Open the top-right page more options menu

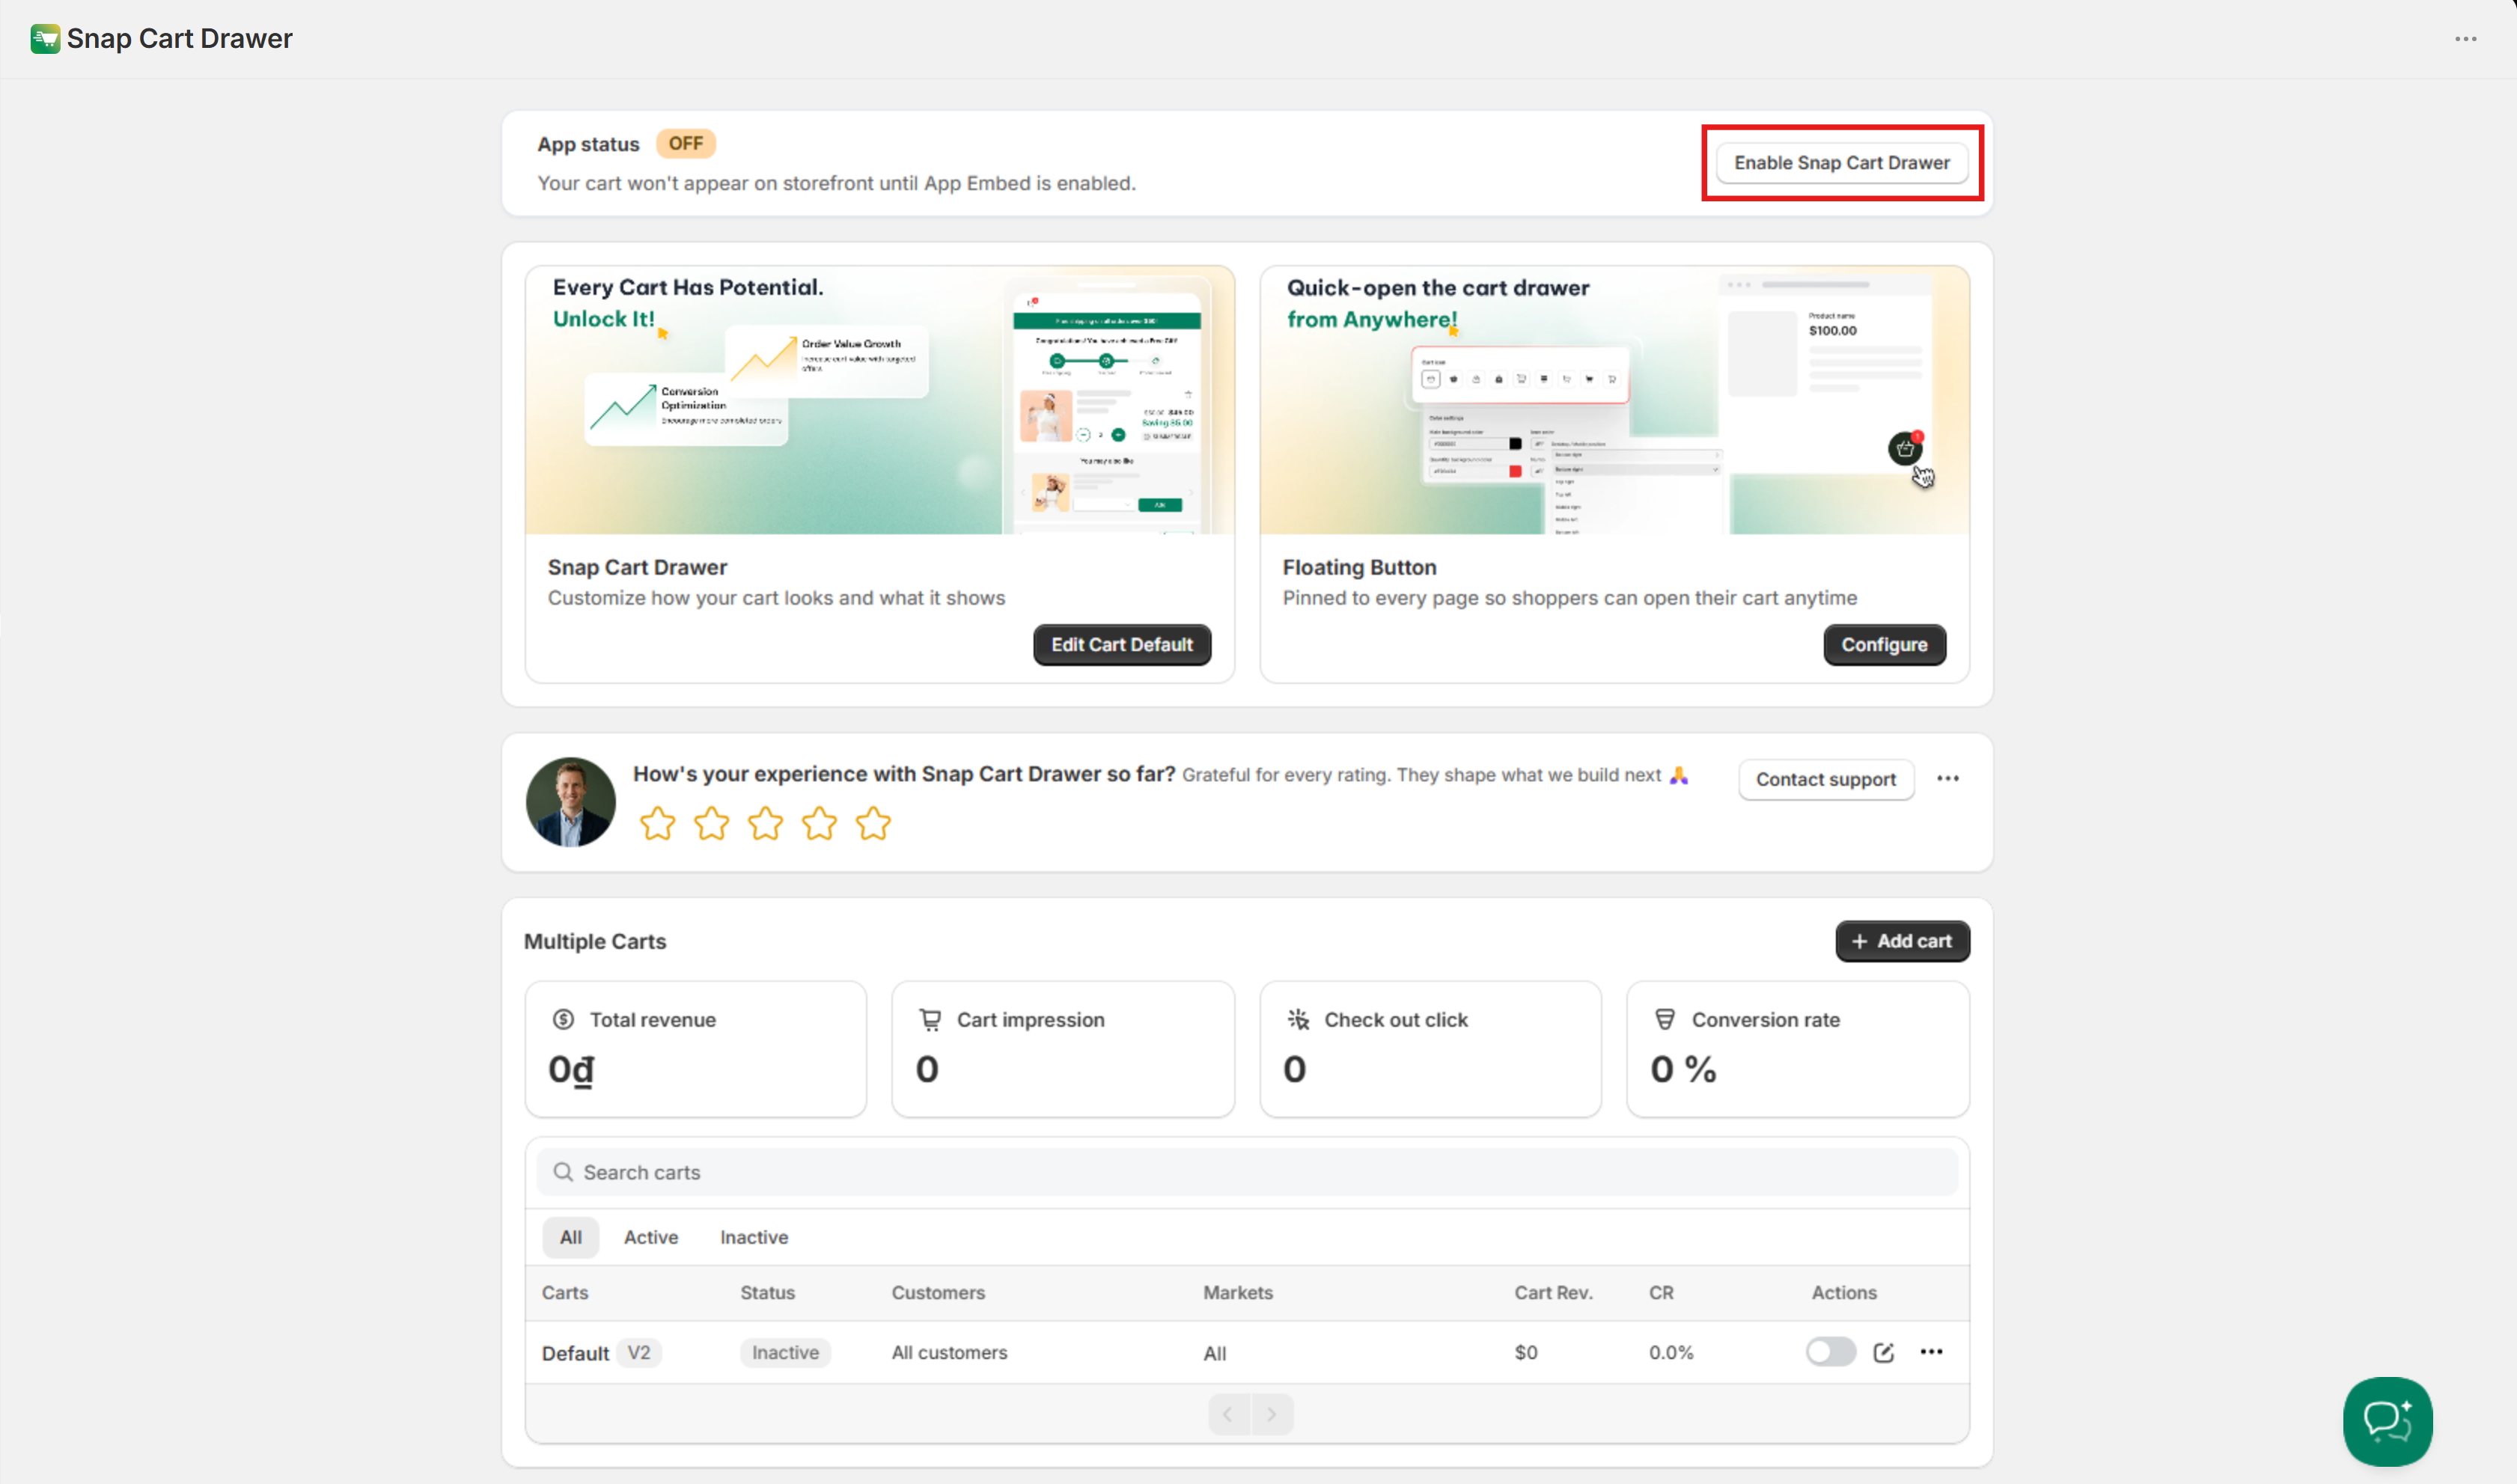(x=2465, y=39)
